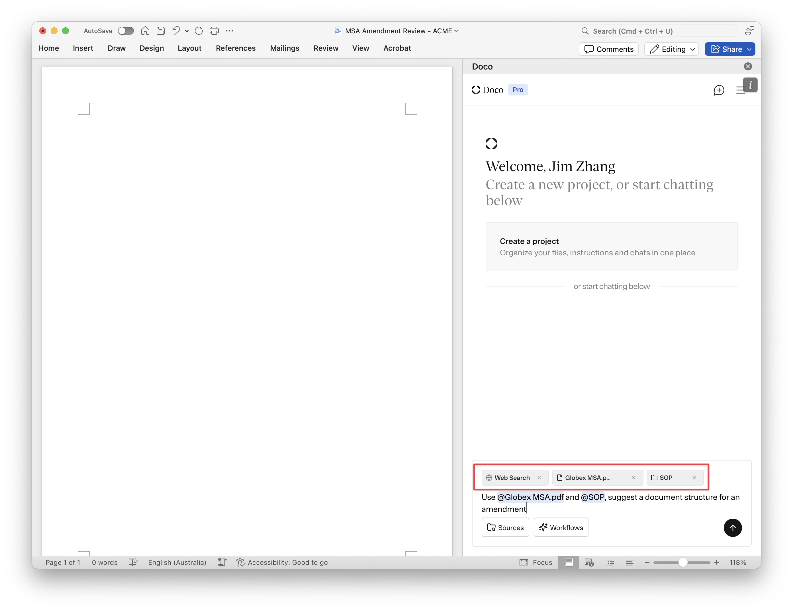Toggle AutoSave on
The width and height of the screenshot is (793, 611).
[x=126, y=31]
